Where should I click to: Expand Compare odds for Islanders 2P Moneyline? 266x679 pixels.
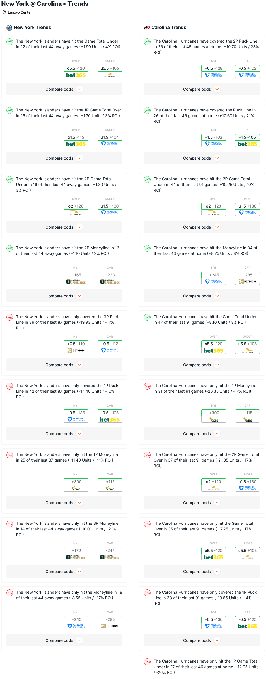click(x=64, y=296)
